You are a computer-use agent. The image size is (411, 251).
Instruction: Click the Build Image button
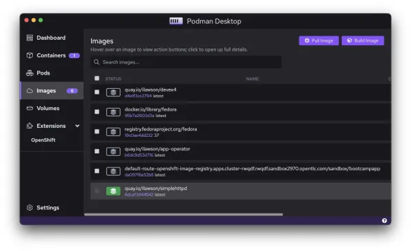(x=363, y=40)
